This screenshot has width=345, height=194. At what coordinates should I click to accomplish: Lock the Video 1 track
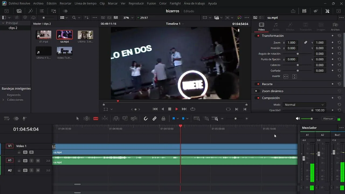(x=19, y=152)
